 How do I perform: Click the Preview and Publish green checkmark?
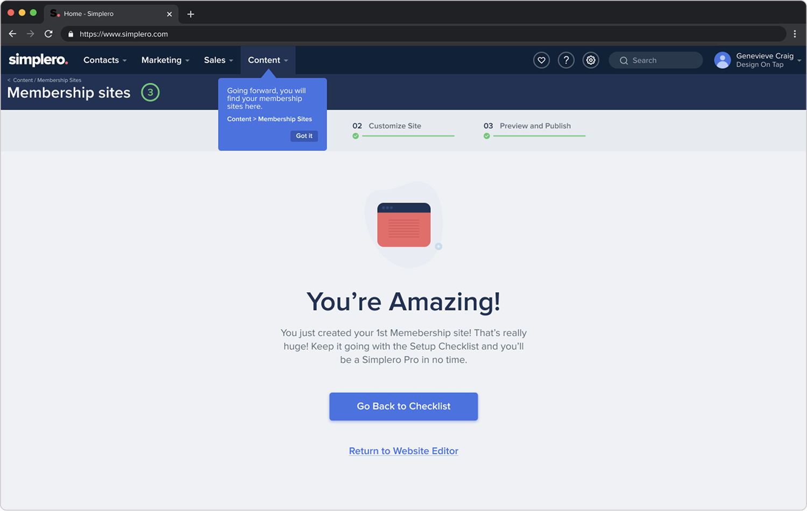coord(487,136)
